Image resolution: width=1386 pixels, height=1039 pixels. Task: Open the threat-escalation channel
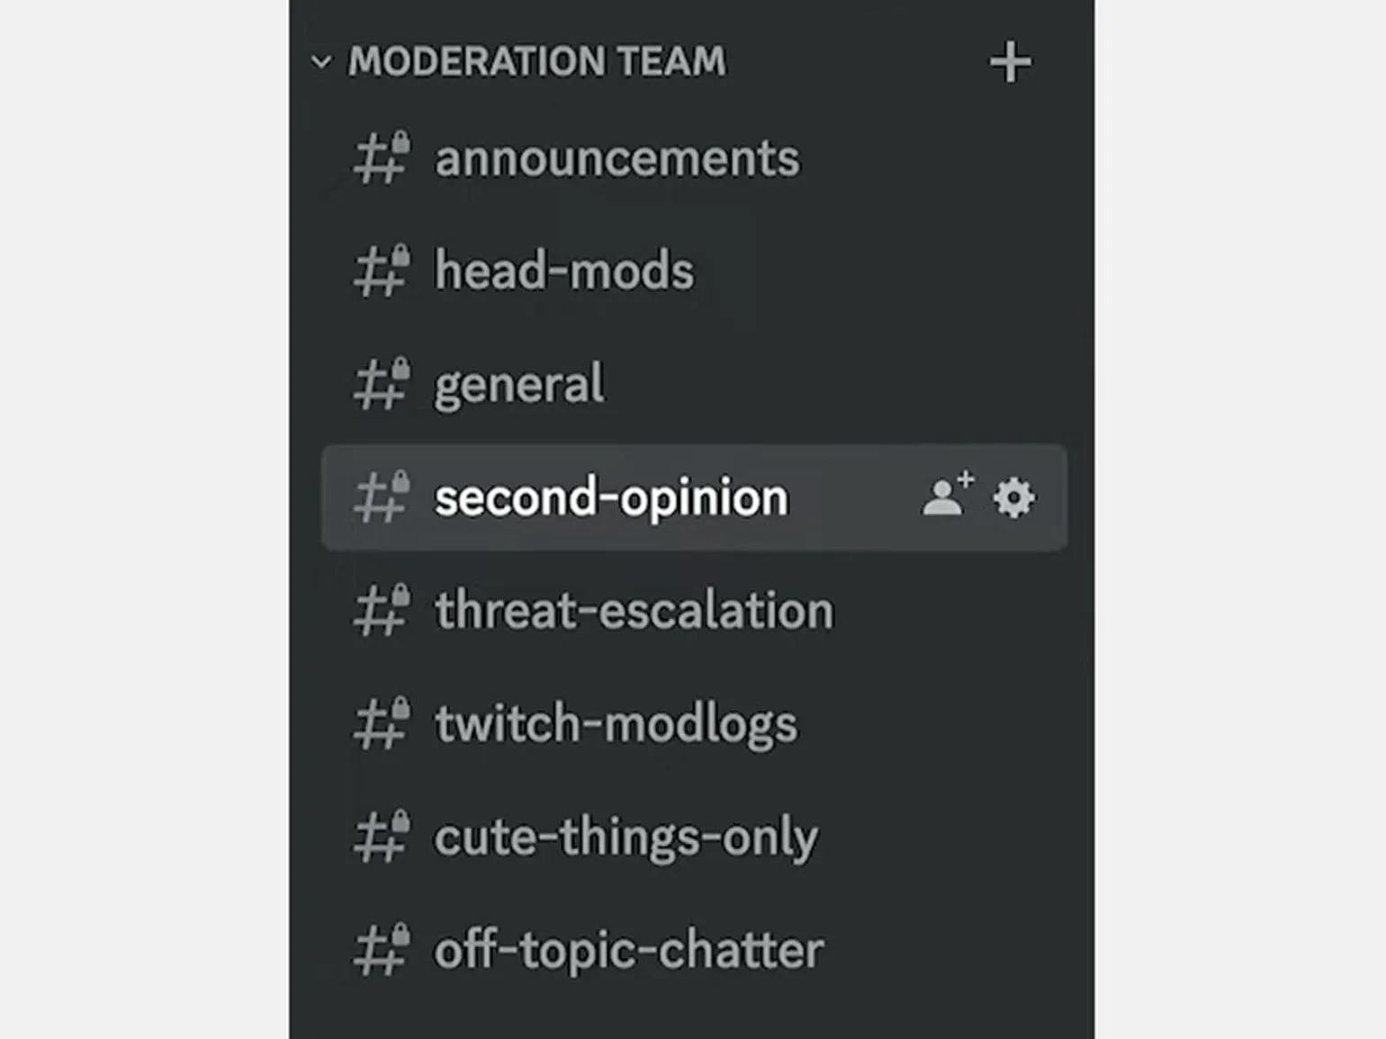pos(634,611)
